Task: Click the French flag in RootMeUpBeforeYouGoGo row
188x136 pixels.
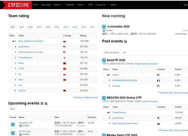Action: (159, 81)
